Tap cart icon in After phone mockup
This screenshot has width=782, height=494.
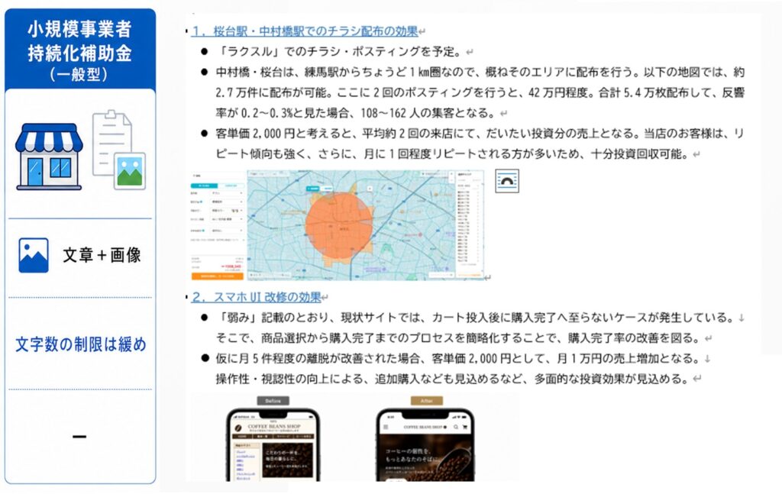[x=465, y=428]
